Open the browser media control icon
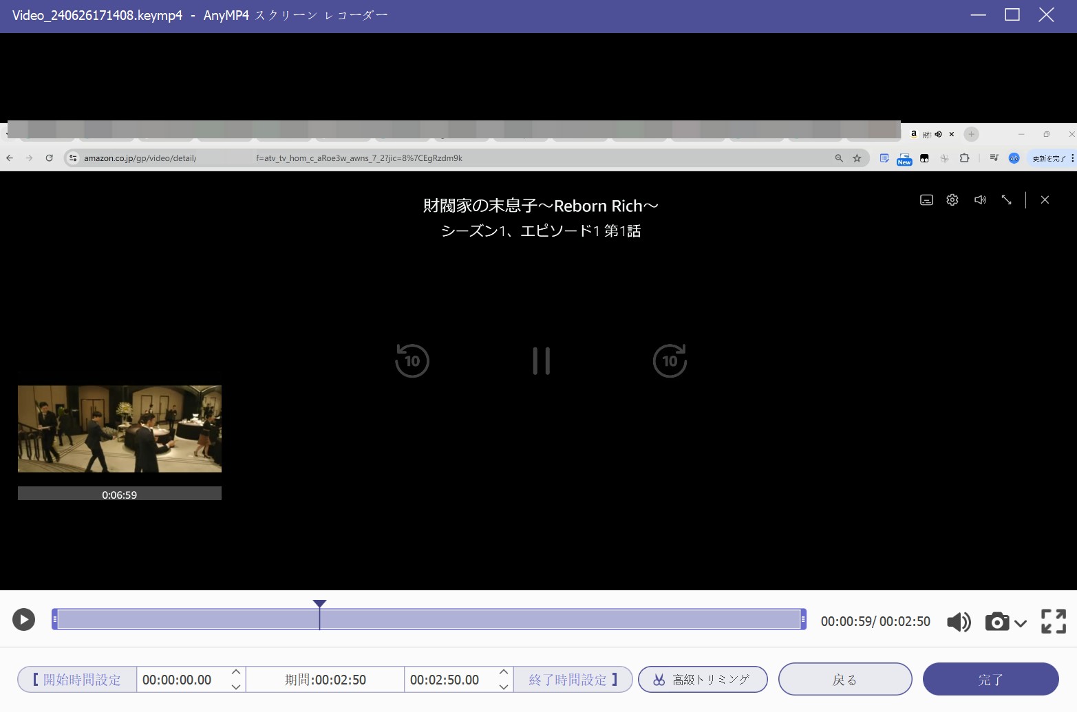The height and width of the screenshot is (712, 1077). (994, 158)
